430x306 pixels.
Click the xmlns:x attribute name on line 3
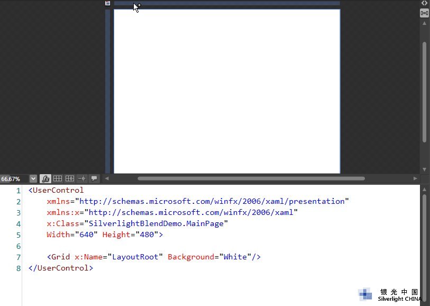tap(63, 212)
